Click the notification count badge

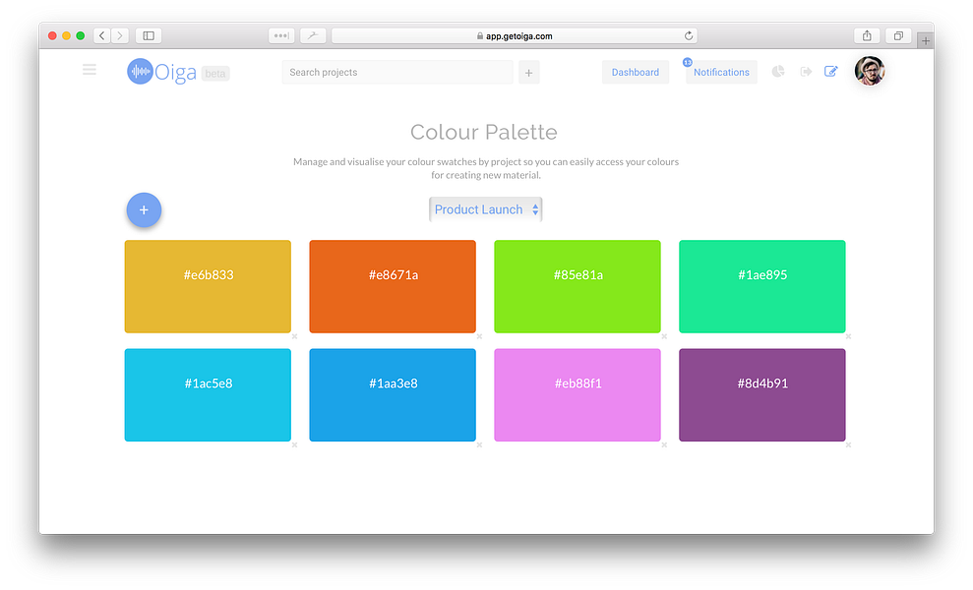(x=688, y=62)
